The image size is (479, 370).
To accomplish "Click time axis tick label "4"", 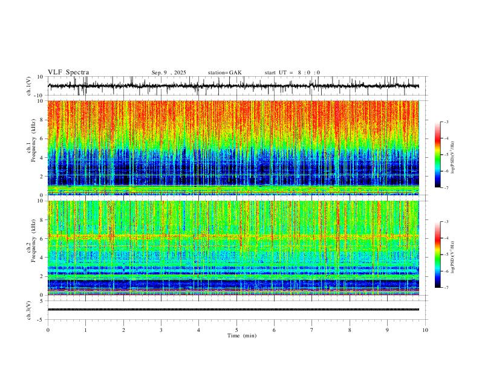I will pyautogui.click(x=199, y=330).
